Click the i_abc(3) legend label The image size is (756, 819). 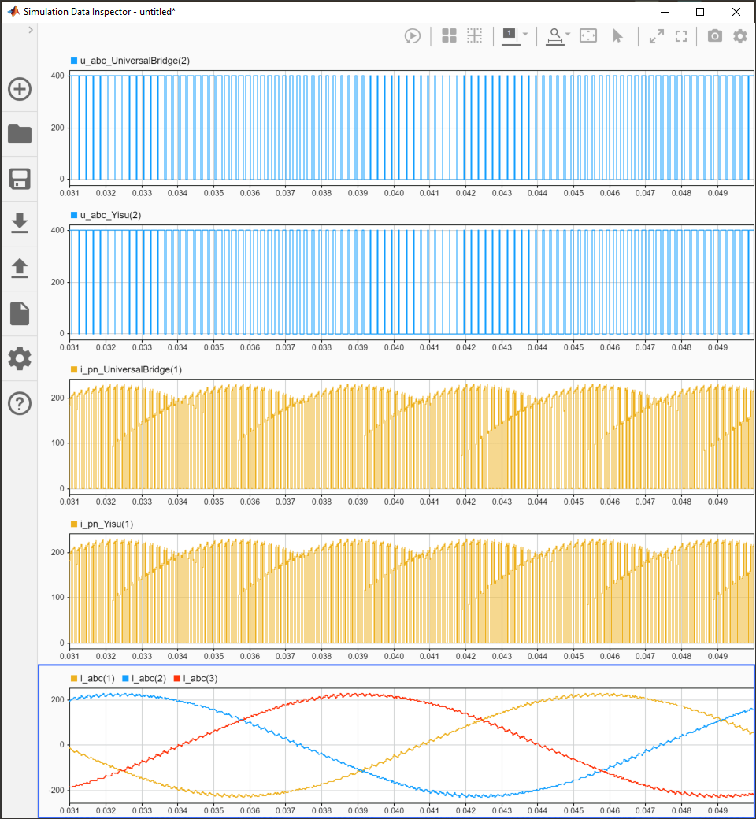(201, 679)
